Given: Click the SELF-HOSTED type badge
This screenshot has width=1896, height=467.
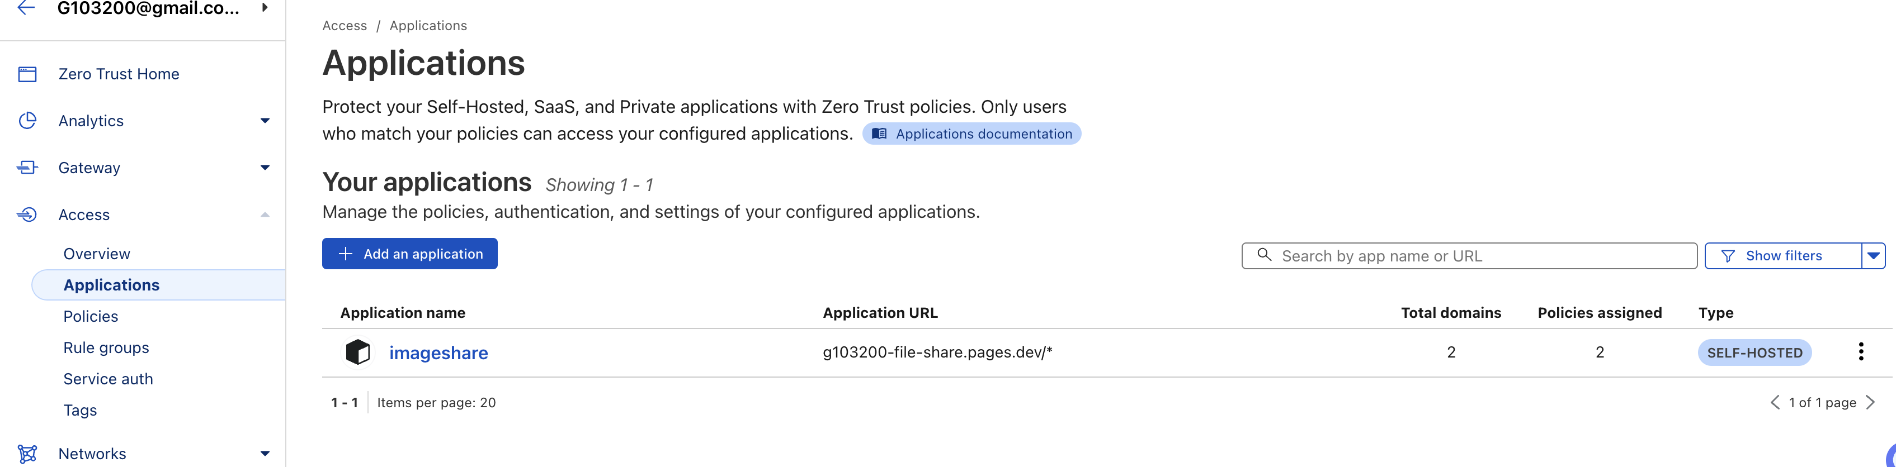Looking at the screenshot, I should coord(1754,353).
